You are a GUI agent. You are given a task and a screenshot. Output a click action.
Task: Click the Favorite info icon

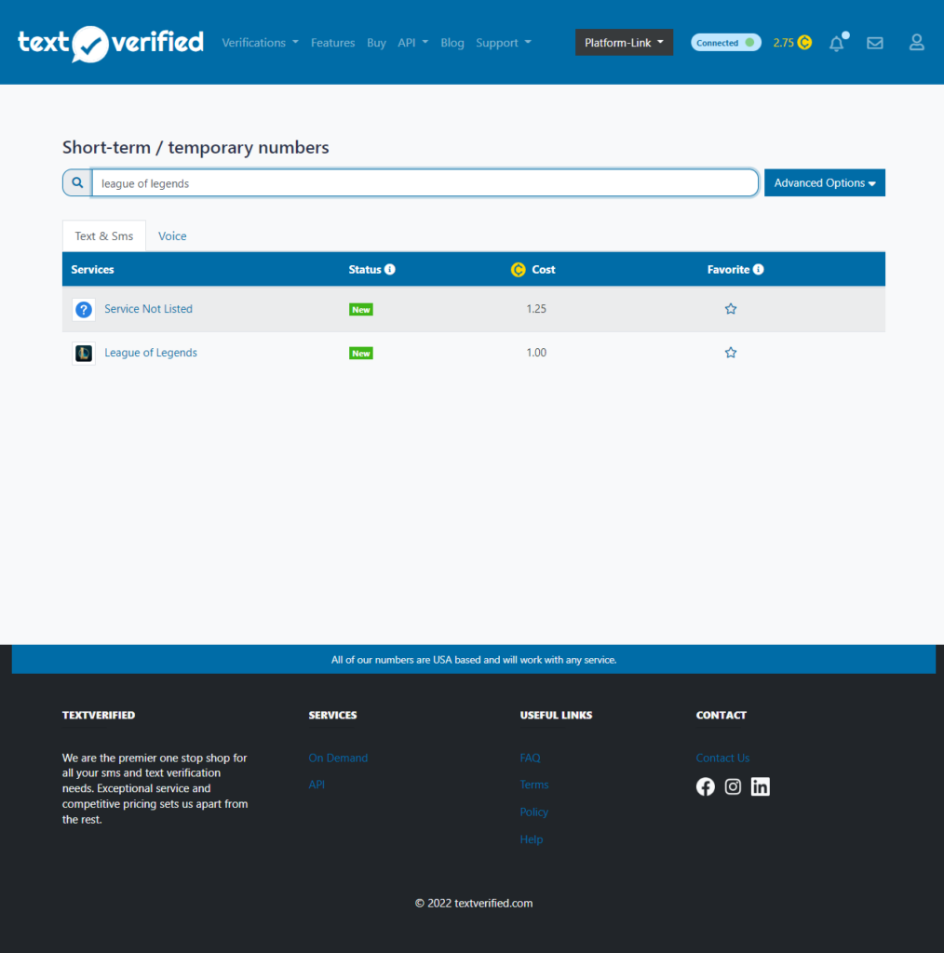[x=758, y=269]
